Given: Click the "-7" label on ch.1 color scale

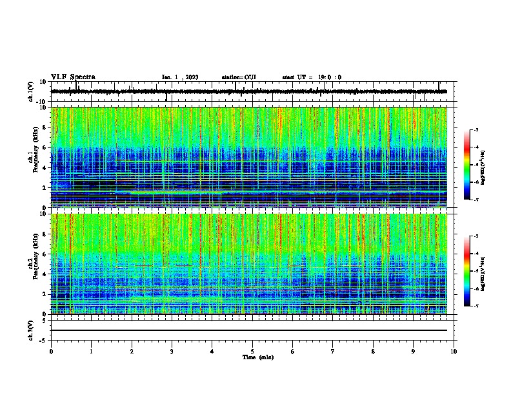Looking at the screenshot, I should [x=476, y=200].
